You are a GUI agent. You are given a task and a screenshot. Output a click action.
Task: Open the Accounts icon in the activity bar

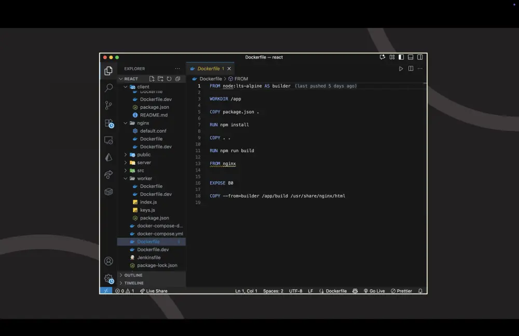coord(108,260)
